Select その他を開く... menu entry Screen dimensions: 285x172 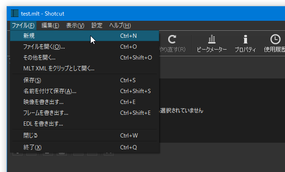pos(85,58)
